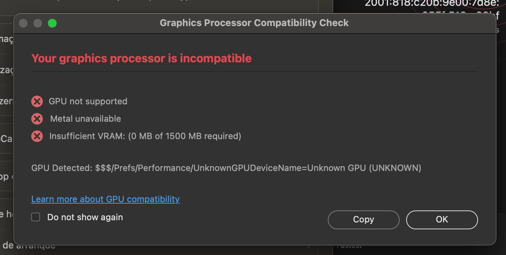Click the red X icon beside GPU not supported
Image resolution: width=506 pixels, height=255 pixels.
[37, 101]
